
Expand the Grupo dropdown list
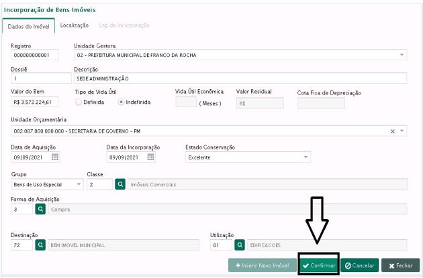pos(79,184)
